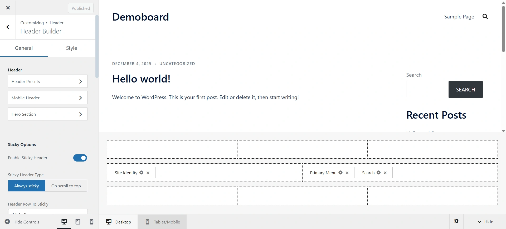
Task: Select On scroll to top option
Action: [x=66, y=186]
